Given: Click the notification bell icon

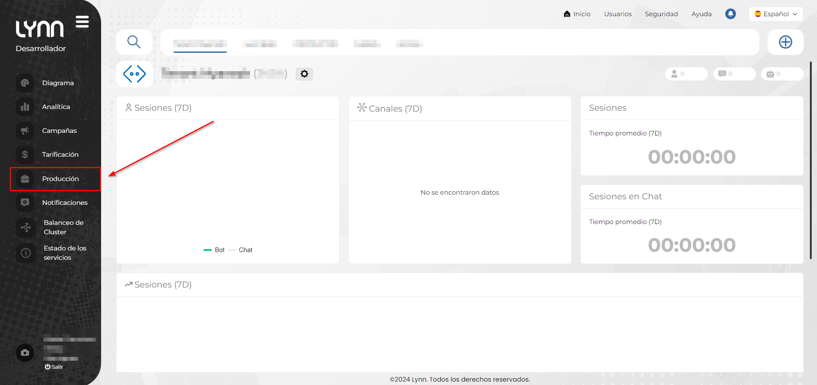Looking at the screenshot, I should [x=730, y=14].
